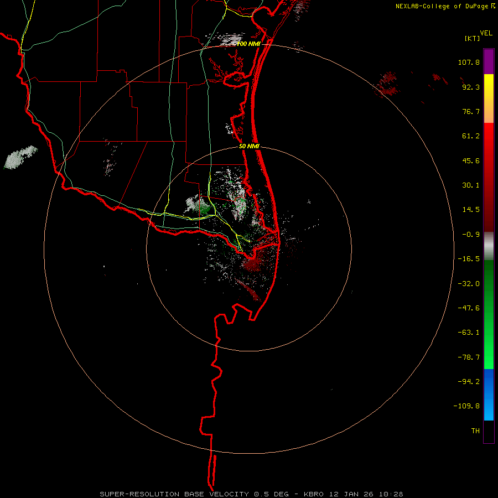Click the 45.6 value on the velocity scale

[471, 160]
